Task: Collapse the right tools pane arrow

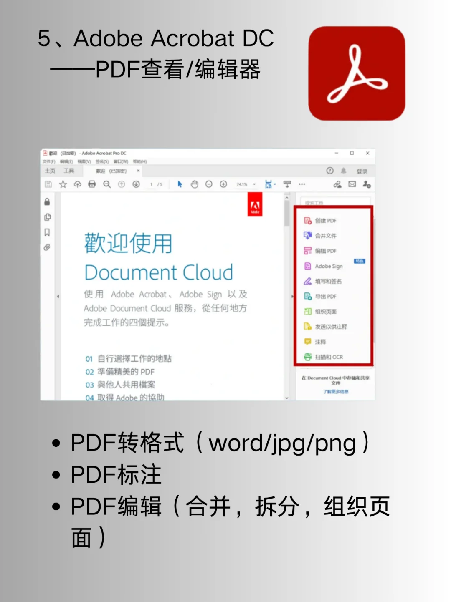Action: click(x=292, y=297)
